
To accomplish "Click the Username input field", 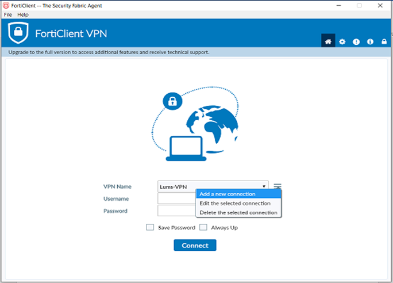I will pyautogui.click(x=176, y=198).
